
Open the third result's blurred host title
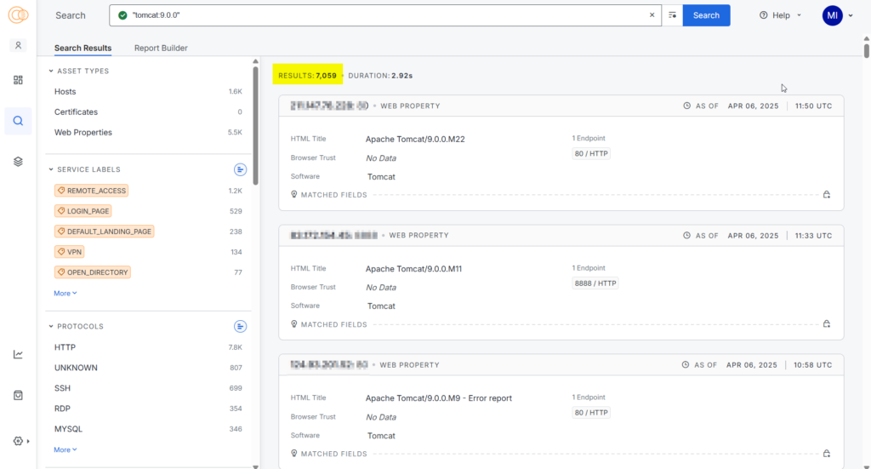click(329, 365)
